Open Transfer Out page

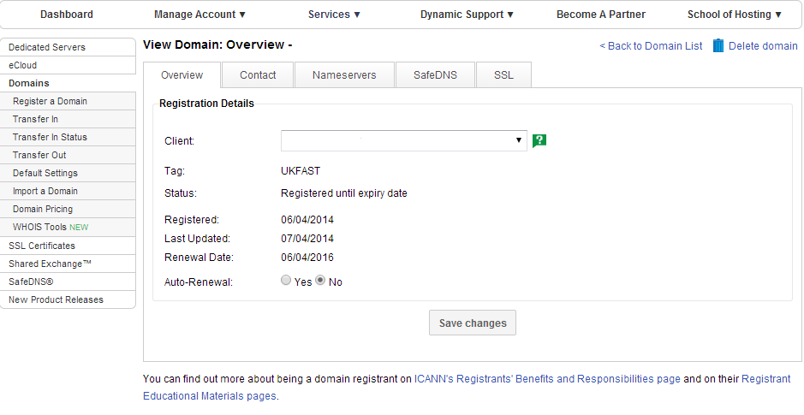(x=68, y=155)
